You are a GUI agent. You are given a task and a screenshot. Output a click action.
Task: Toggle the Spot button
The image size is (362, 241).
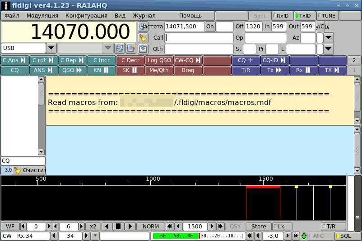[x=260, y=16]
